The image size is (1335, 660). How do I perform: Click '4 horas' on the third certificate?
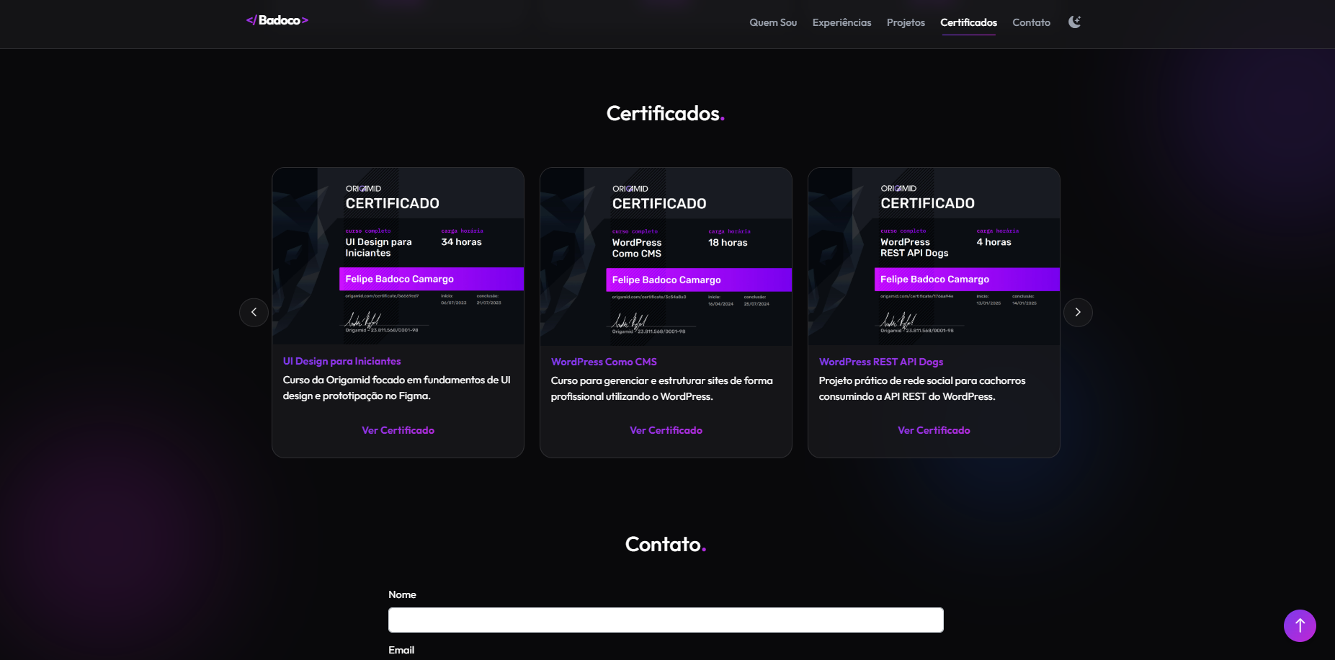994,242
